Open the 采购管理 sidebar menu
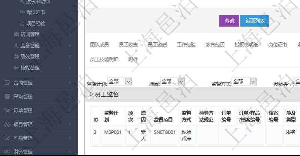This screenshot has width=300, height=156. (x=23, y=96)
